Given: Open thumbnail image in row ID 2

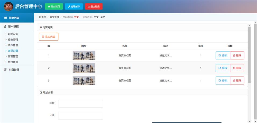Looking at the screenshot, I should click(84, 68).
